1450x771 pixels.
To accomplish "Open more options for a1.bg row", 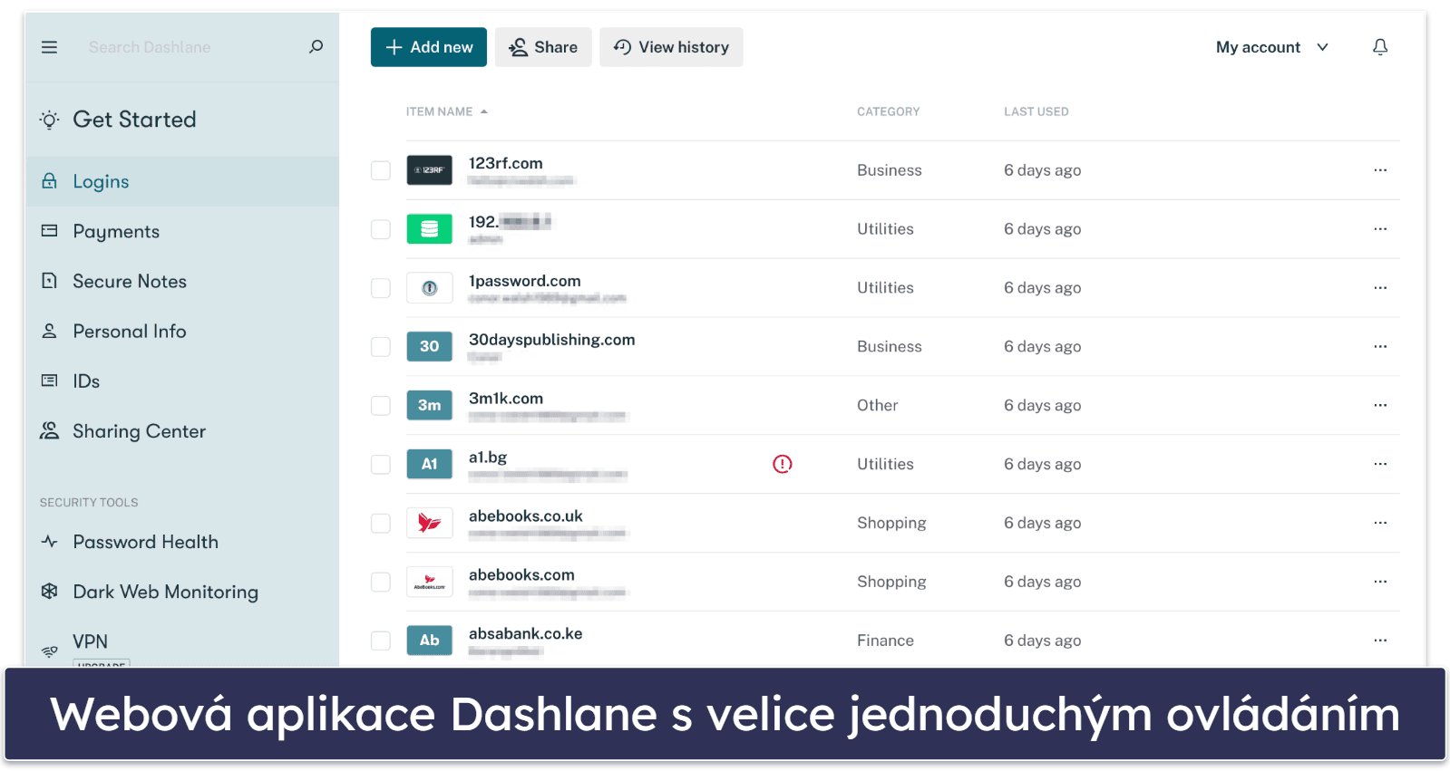I will 1379,464.
